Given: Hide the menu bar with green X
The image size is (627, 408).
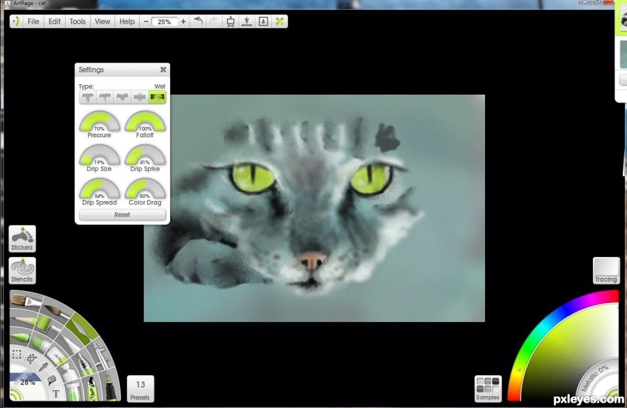Looking at the screenshot, I should tap(279, 21).
